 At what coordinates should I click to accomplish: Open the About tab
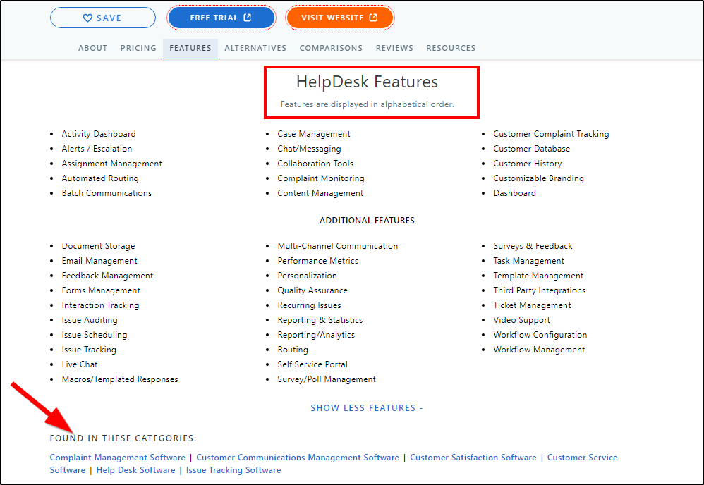click(92, 48)
